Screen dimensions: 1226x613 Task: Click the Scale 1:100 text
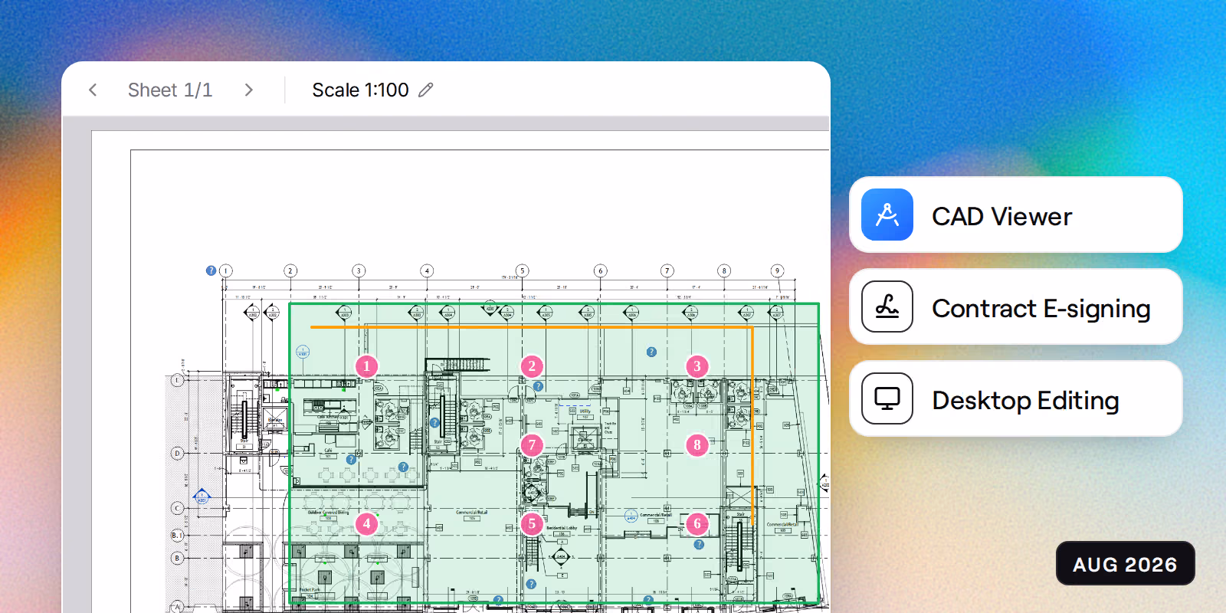(360, 90)
